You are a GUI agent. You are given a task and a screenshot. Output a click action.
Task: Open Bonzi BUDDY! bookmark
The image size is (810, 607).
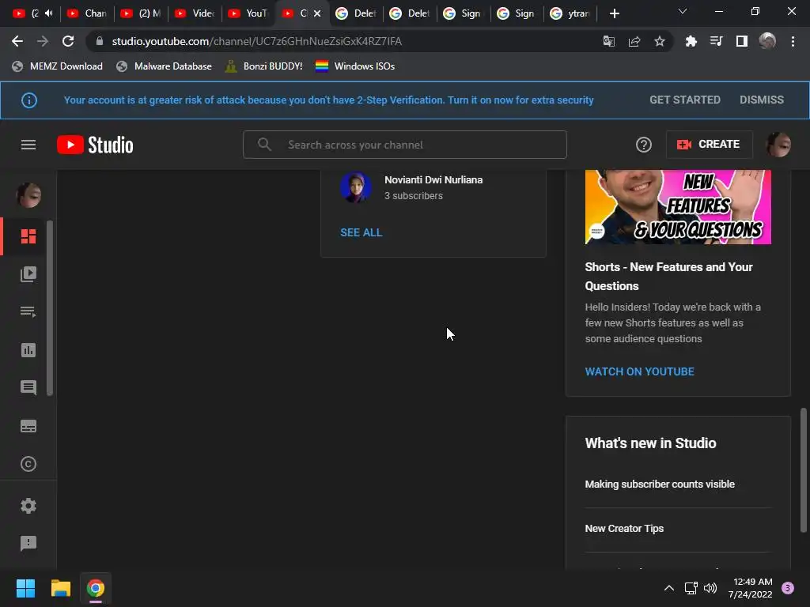coord(264,66)
